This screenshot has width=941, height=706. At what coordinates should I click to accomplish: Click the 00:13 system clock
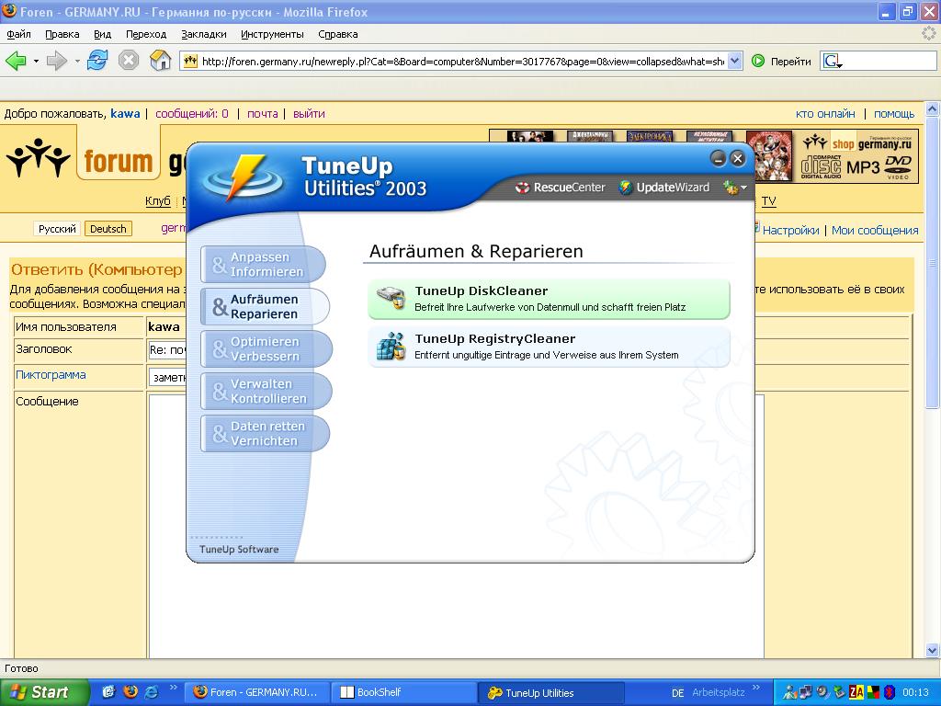[x=915, y=693]
